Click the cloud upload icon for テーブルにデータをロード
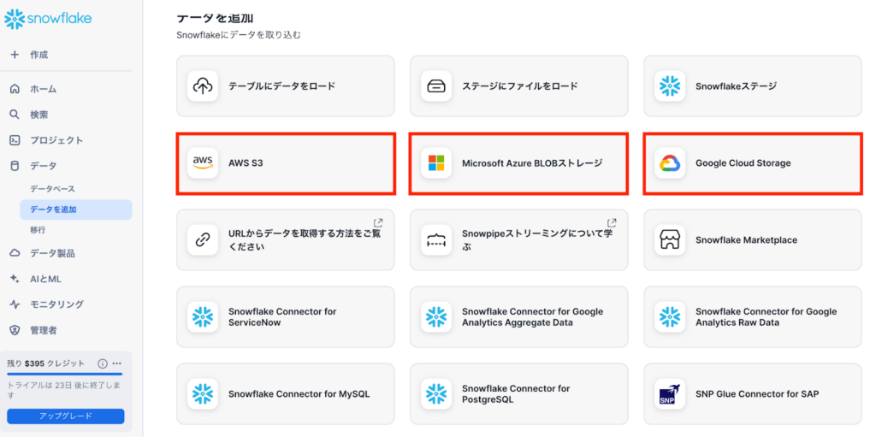Screen dimensions: 876x437 (x=203, y=86)
